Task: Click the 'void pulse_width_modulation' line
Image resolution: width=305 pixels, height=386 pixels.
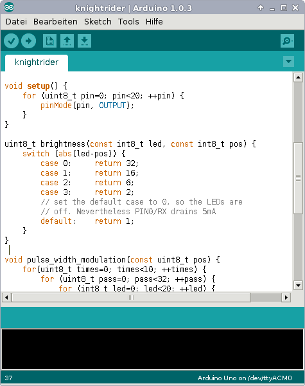Action: 112,260
